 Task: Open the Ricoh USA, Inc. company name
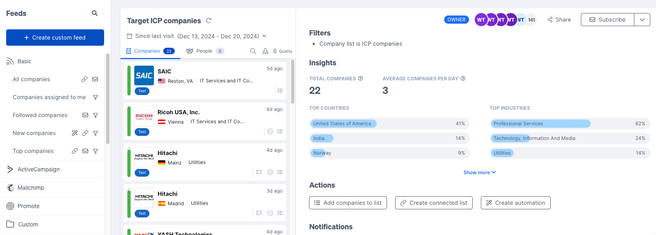coord(178,112)
